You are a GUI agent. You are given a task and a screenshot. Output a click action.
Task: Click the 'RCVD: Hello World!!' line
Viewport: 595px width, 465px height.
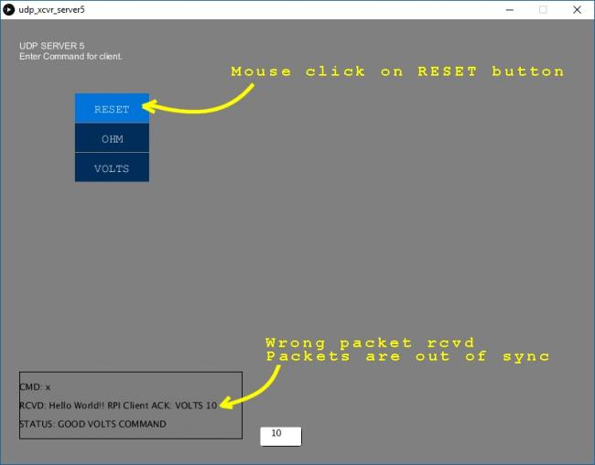(x=118, y=406)
